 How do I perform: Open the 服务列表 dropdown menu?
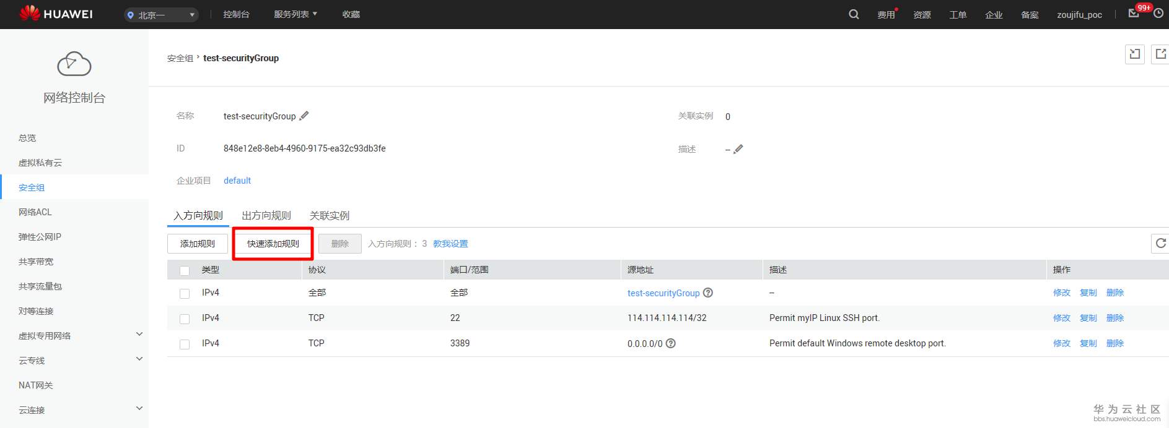296,14
